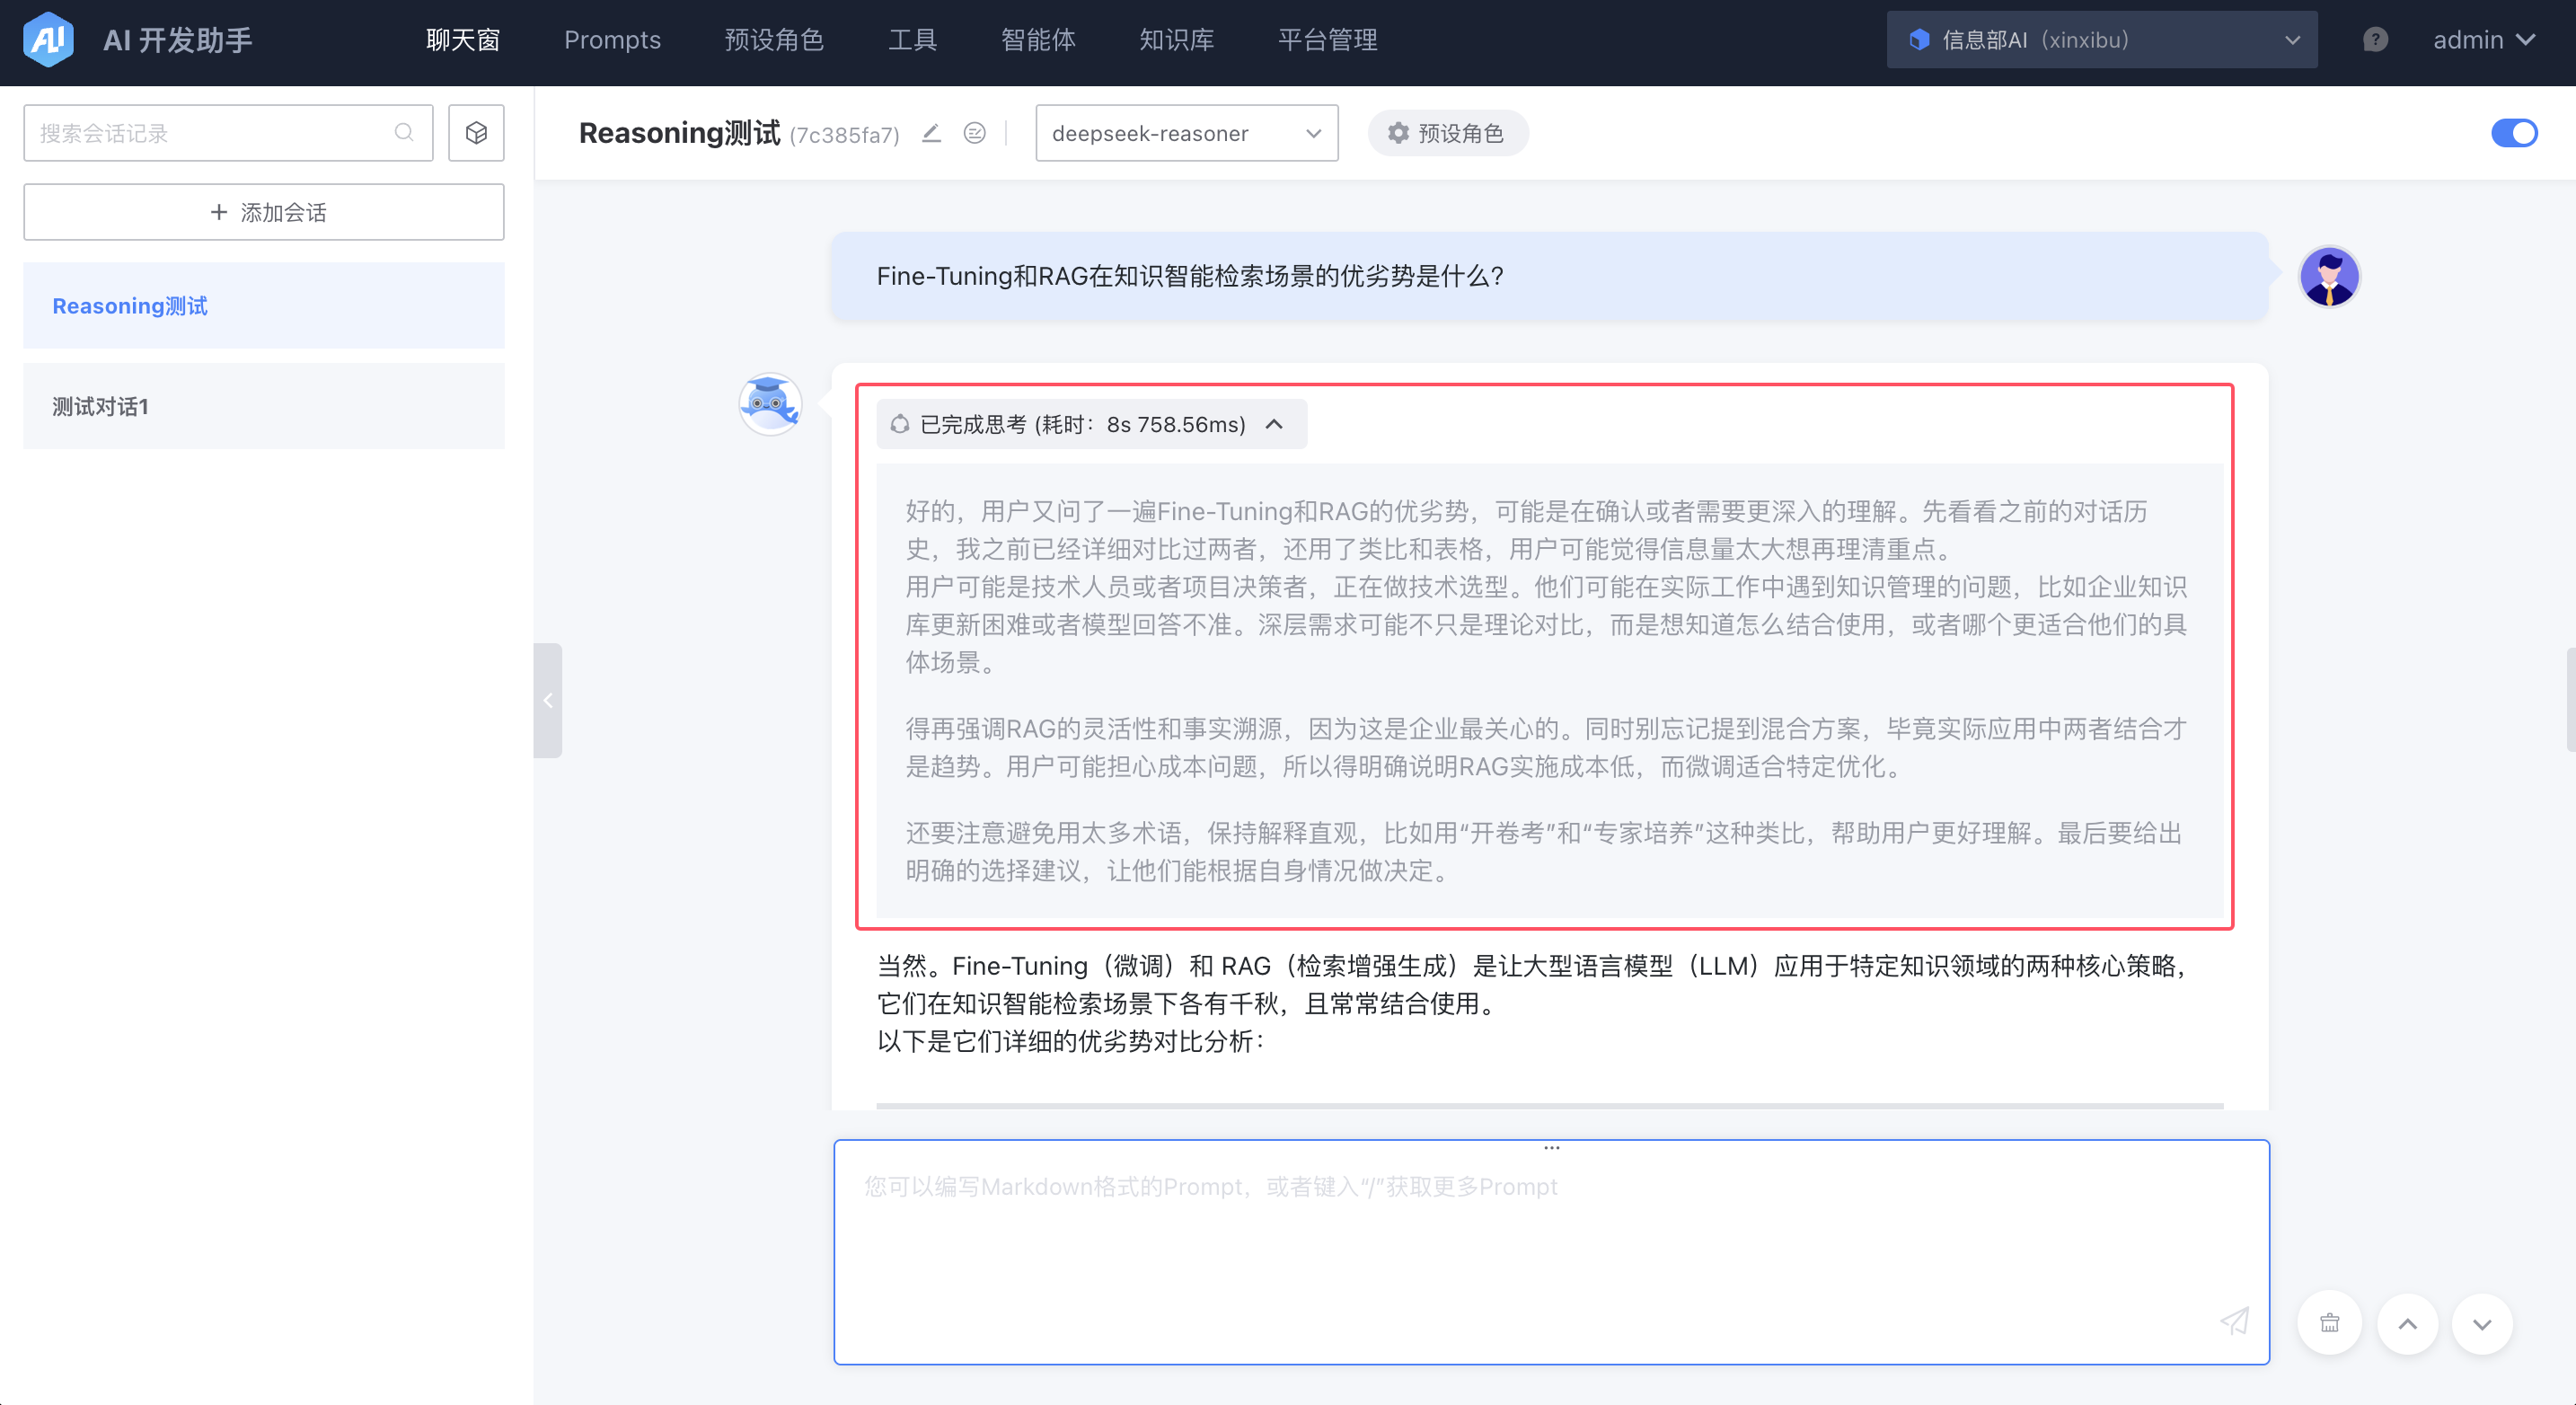Click the 预设角色 button in chat header
2576x1405 pixels.
[x=1447, y=133]
